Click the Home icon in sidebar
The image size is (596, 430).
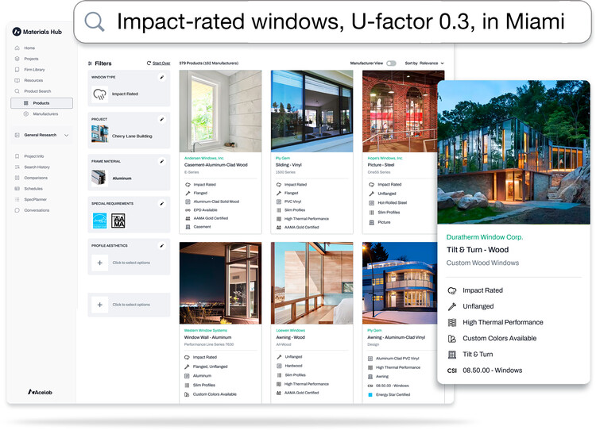point(17,48)
